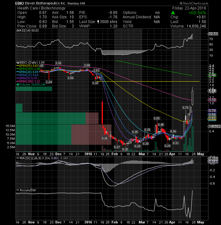Screen dimensions: 221x225
Task: Click the Nasdaq GM exchange label
Action: [x=76, y=3]
